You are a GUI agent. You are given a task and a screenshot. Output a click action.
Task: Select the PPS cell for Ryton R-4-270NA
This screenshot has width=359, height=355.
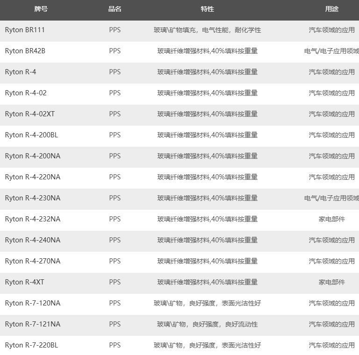coord(115,261)
